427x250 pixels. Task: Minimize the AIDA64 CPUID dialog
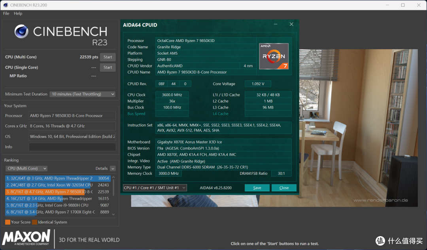(276, 24)
